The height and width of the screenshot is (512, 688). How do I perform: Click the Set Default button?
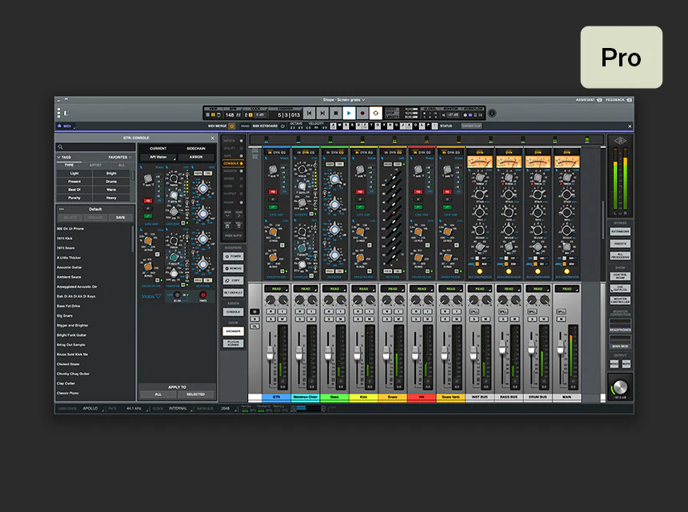point(234,292)
